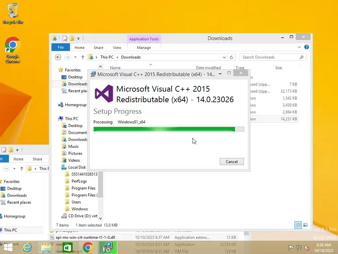Select This PC in Downloads window nav pane

[x=68, y=119]
